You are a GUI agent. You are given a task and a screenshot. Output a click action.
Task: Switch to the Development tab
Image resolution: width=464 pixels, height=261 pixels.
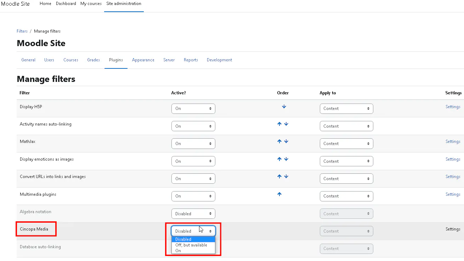click(x=220, y=60)
